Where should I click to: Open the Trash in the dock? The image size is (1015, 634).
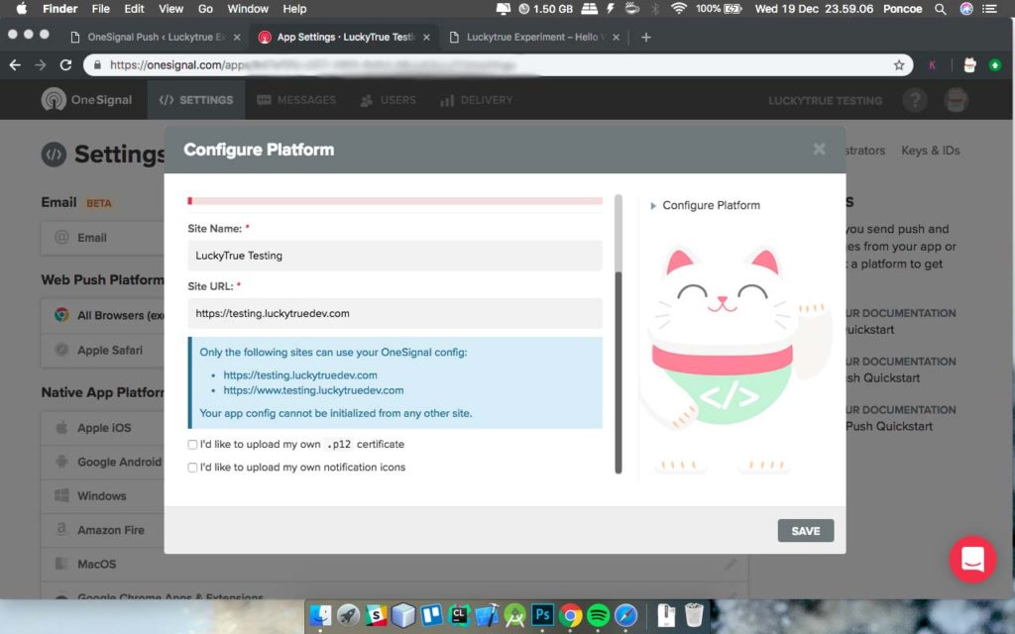coord(693,615)
